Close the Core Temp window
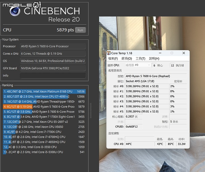Image resolution: width=205 pixels, height=172 pixels. [x=184, y=53]
